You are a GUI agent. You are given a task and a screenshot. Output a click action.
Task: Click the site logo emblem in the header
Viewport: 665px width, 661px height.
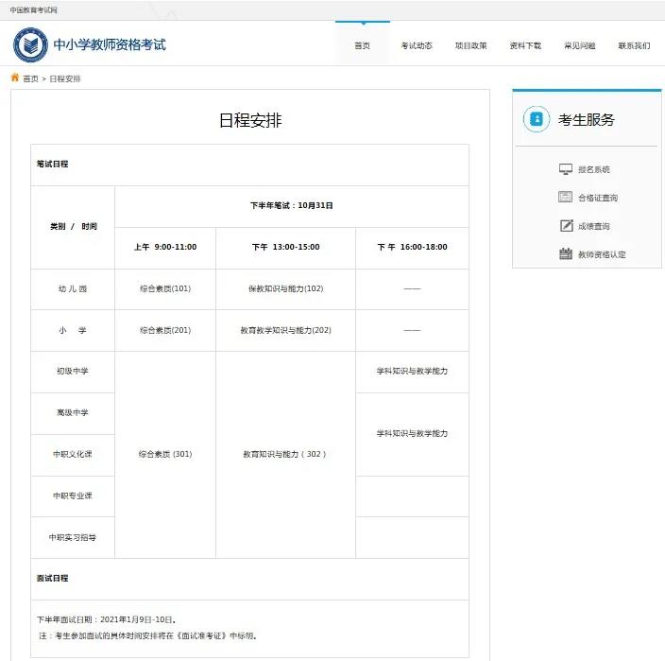coord(30,44)
